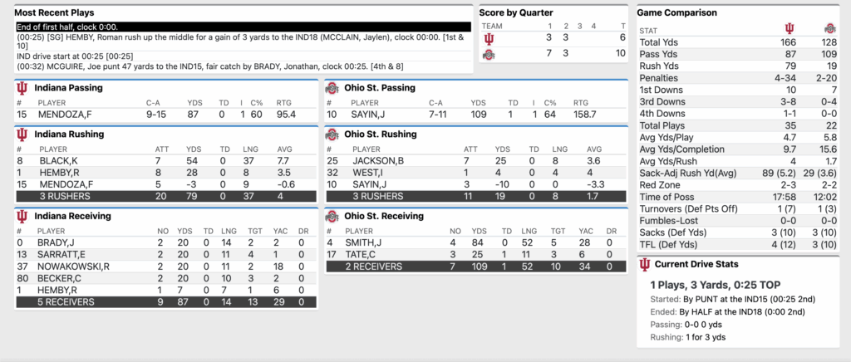This screenshot has height=362, width=851.
Task: Click Indiana logo beside Indiana Rushing header
Action: (22, 134)
